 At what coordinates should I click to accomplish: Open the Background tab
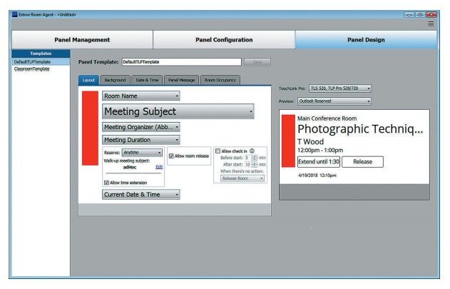tap(115, 80)
